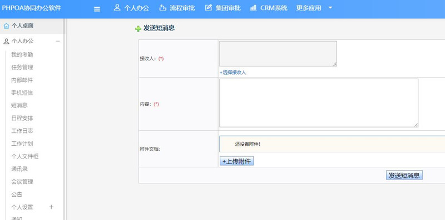Image resolution: width=445 pixels, height=220 pixels.
Task: Click the person icon beside sidebar 个人办公
Action: [6, 42]
